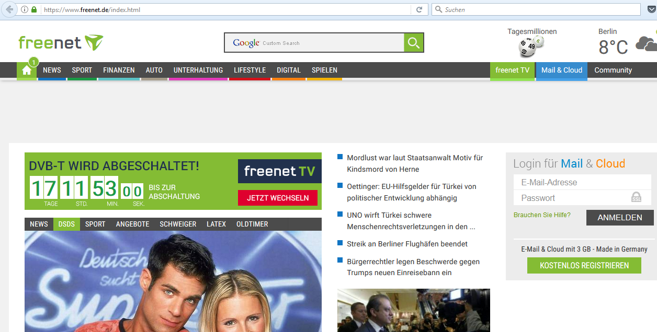The image size is (657, 332).
Task: Open the freenet TV nav item
Action: pyautogui.click(x=513, y=70)
